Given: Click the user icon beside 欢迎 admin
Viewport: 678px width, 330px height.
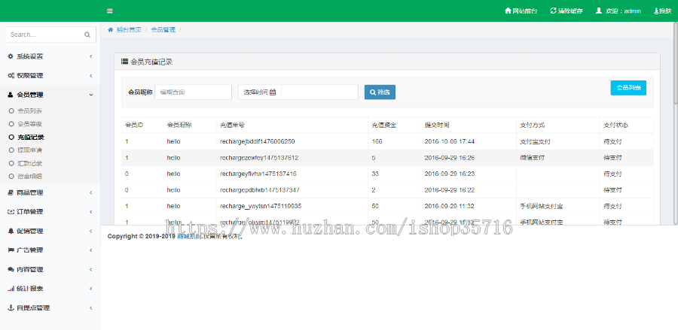Looking at the screenshot, I should 599,11.
